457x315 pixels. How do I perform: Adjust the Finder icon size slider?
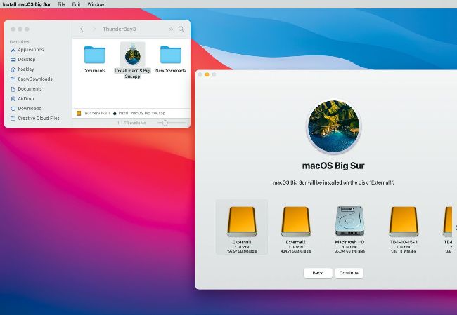(165, 123)
